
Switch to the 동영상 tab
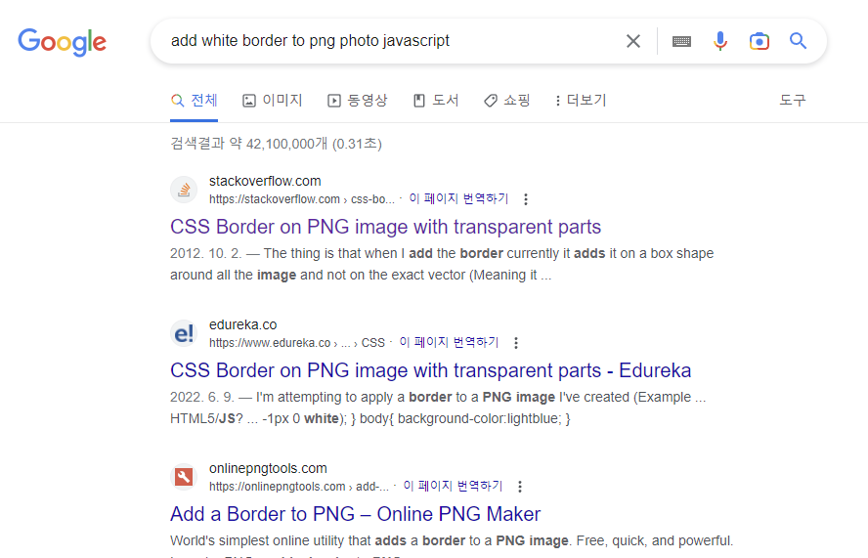click(358, 101)
